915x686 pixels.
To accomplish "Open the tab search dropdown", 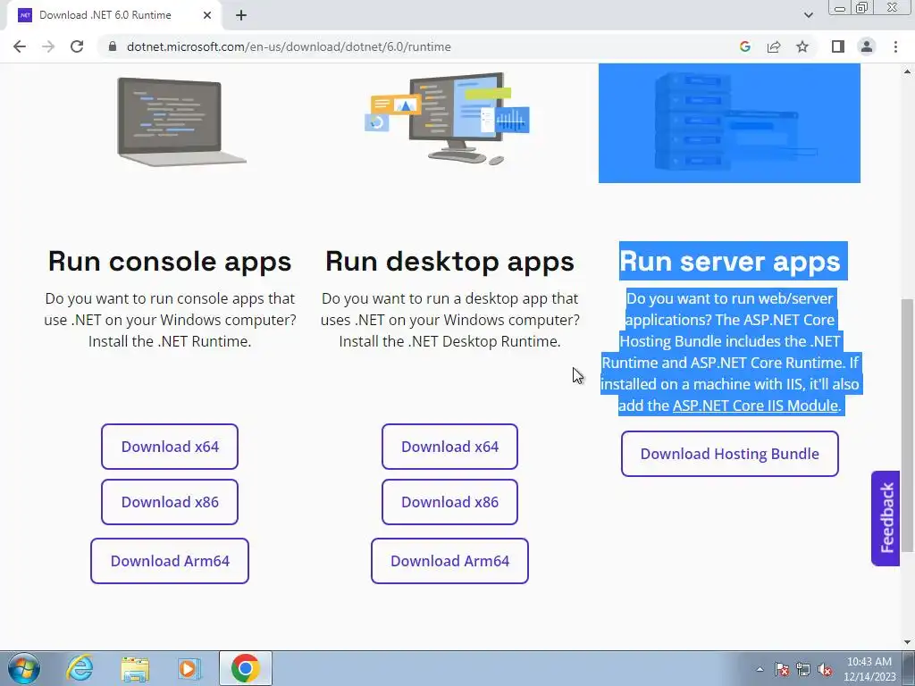I will click(x=808, y=15).
